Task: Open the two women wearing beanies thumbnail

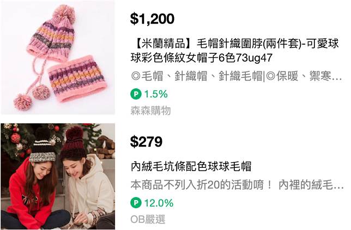Action: [x=58, y=176]
